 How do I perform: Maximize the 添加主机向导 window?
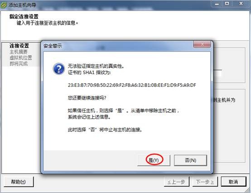click(227, 4)
